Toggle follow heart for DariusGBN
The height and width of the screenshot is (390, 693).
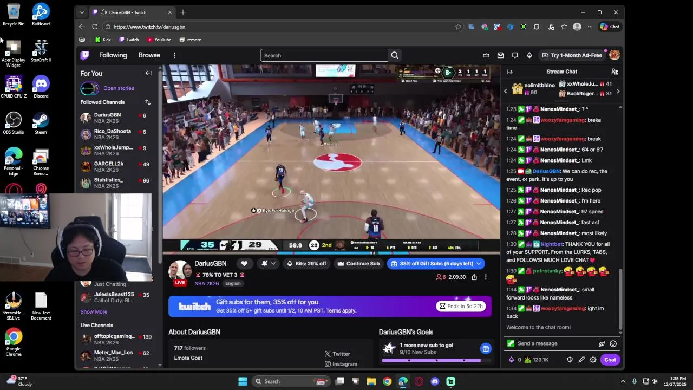pos(244,264)
